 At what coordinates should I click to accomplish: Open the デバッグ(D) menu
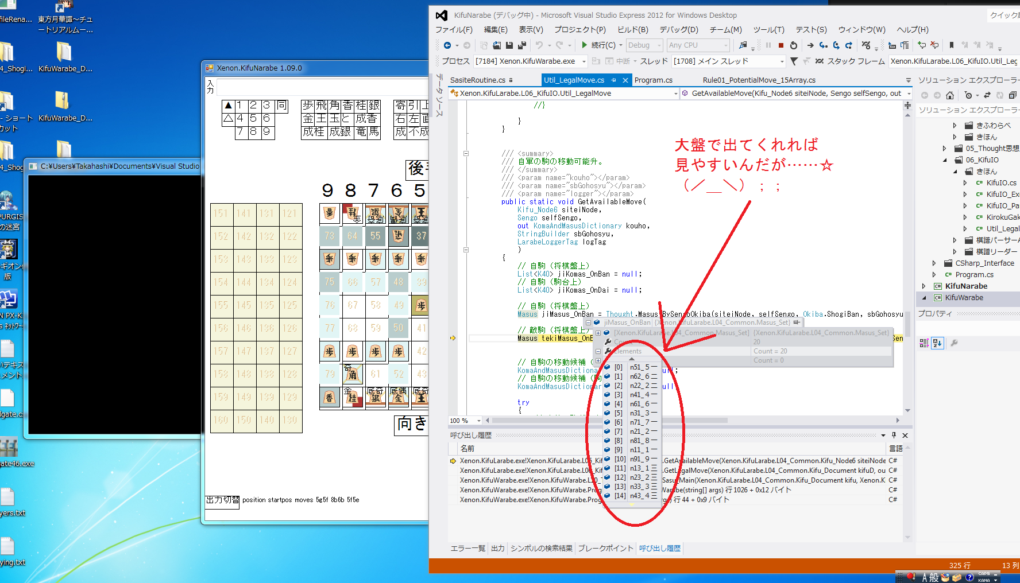click(679, 30)
